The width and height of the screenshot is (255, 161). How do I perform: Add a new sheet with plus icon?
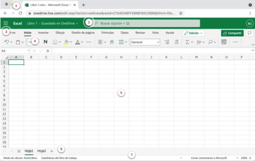(52, 151)
